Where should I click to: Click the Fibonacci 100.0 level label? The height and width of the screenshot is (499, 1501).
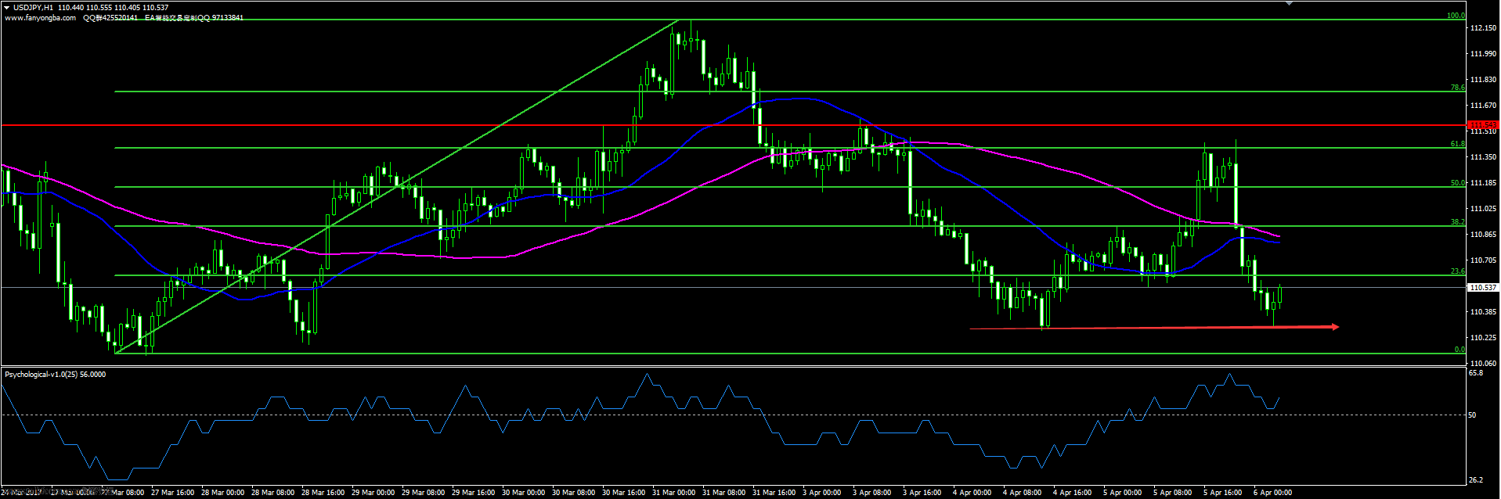1456,16
